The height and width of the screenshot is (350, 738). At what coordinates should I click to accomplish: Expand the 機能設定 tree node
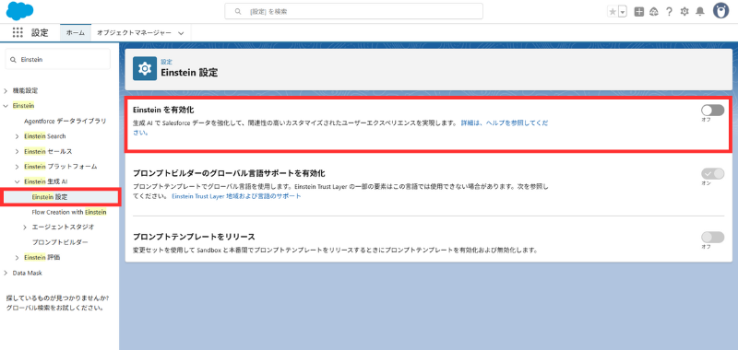pos(6,90)
